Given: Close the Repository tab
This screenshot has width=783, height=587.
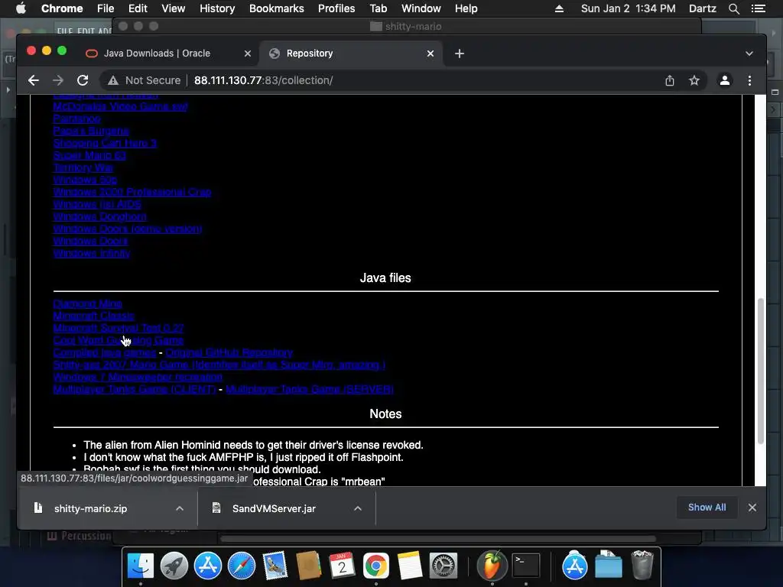Looking at the screenshot, I should click(x=430, y=54).
